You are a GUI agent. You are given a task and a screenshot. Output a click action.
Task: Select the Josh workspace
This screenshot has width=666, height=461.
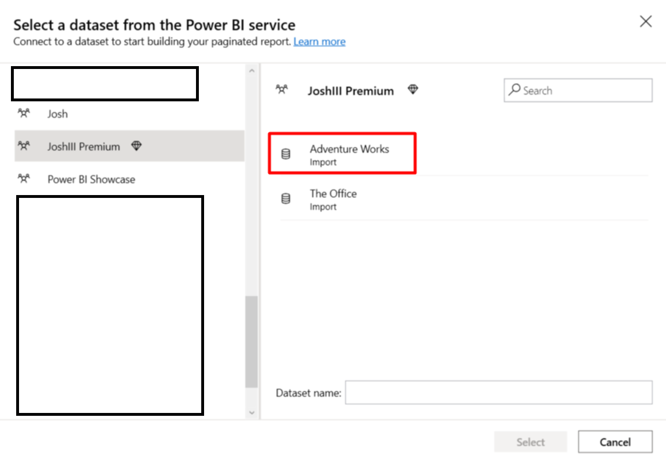click(x=129, y=114)
